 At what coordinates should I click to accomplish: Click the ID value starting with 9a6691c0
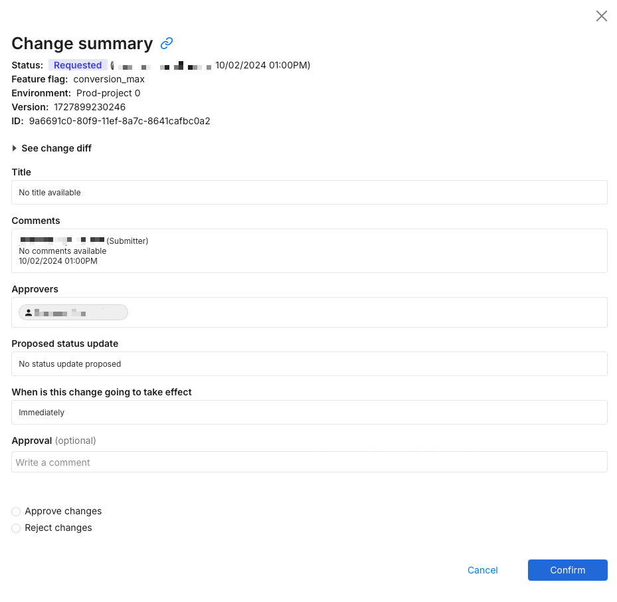[120, 121]
